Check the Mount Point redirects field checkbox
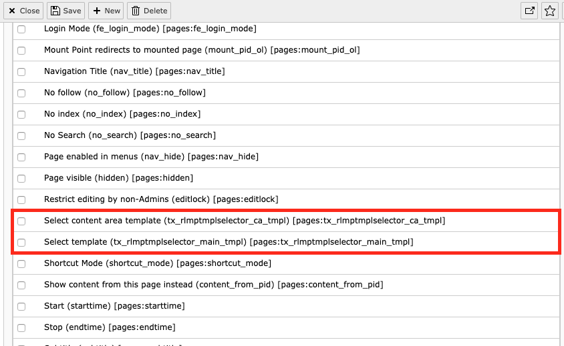 click(x=21, y=51)
